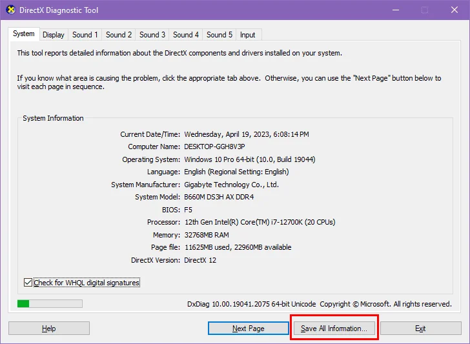Select DirectX 12 version value

pos(200,260)
